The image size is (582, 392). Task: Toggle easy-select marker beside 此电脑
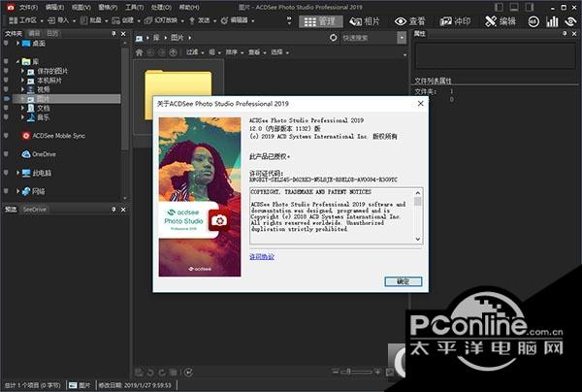point(6,173)
